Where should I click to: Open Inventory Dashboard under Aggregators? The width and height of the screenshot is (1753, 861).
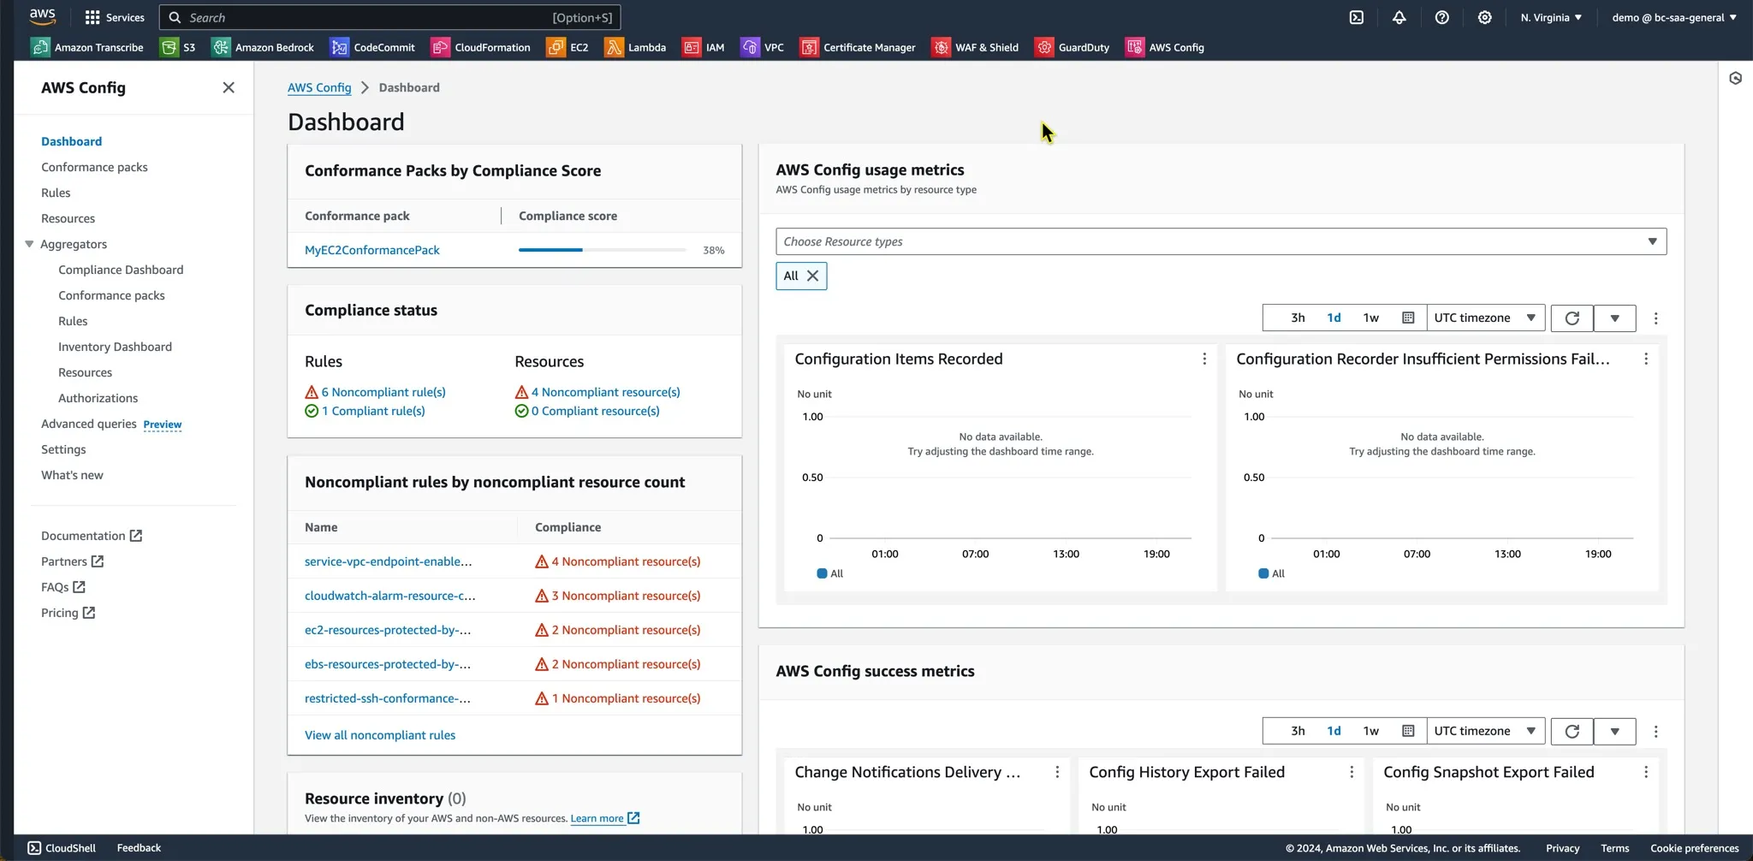[x=115, y=347]
